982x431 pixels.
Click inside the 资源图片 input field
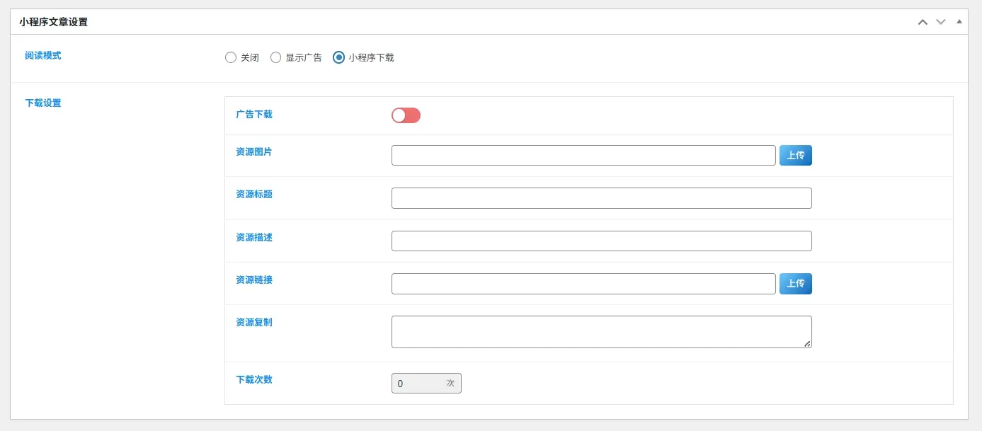point(583,154)
